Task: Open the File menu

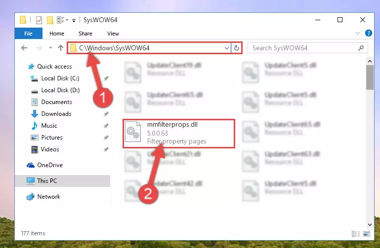Action: pyautogui.click(x=28, y=34)
